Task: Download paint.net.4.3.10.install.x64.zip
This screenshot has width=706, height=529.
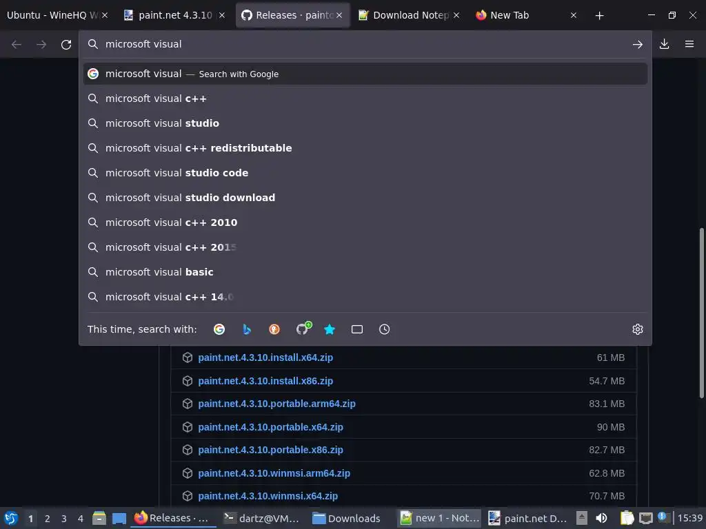Action: (x=265, y=357)
